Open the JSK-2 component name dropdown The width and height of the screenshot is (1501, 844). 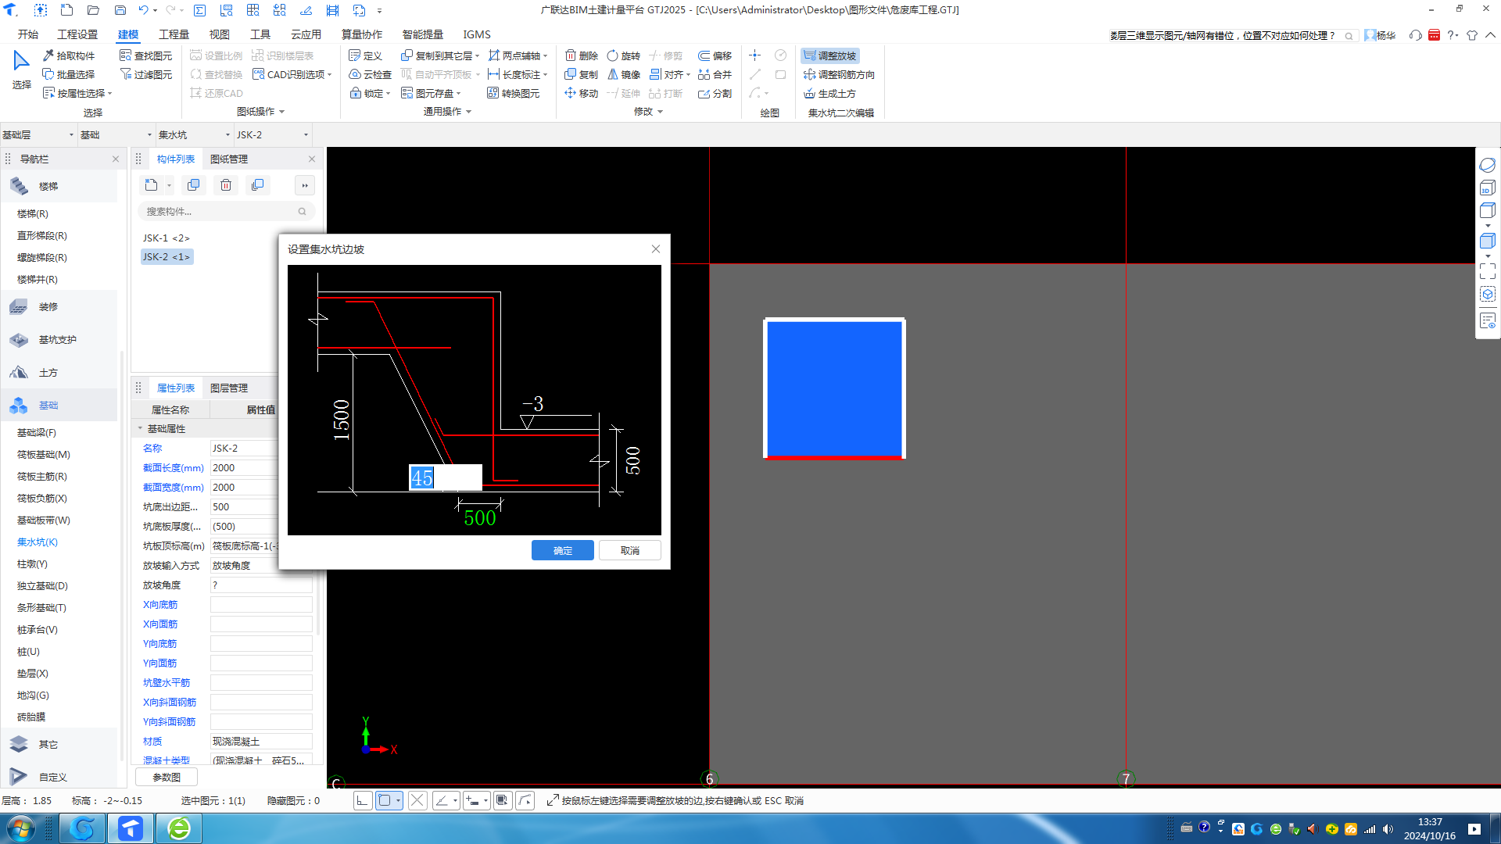306,134
